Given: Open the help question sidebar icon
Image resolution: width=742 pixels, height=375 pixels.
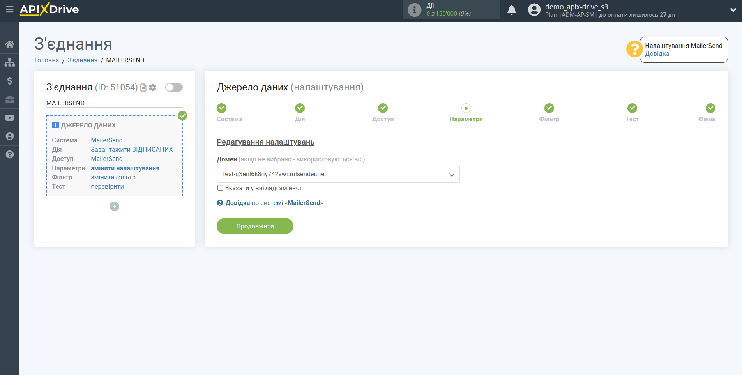Looking at the screenshot, I should (x=10, y=154).
